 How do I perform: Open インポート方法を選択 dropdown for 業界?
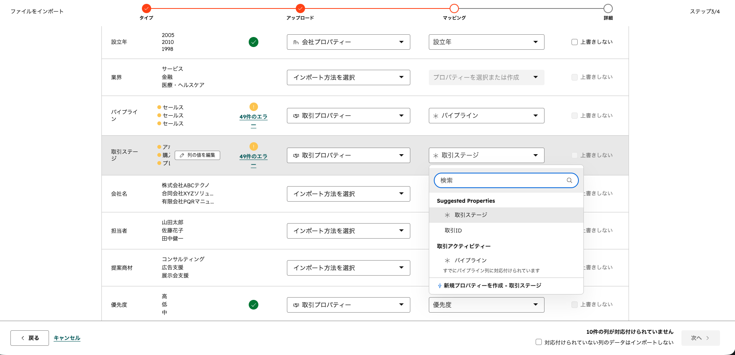(x=348, y=77)
